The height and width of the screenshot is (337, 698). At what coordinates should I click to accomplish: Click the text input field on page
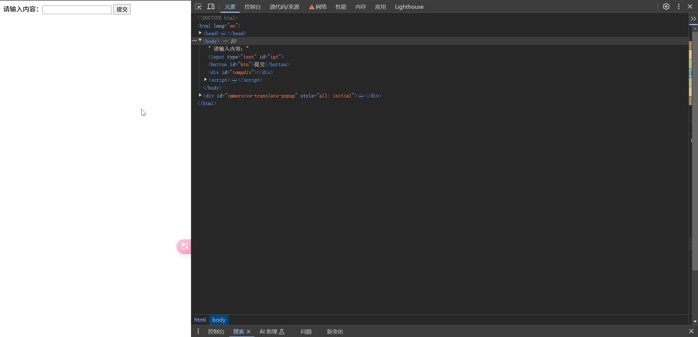pos(77,10)
